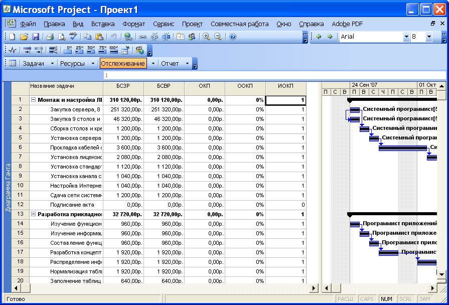Expand the Отслеживание dropdown arrow
The width and height of the screenshot is (449, 305).
tap(153, 63)
